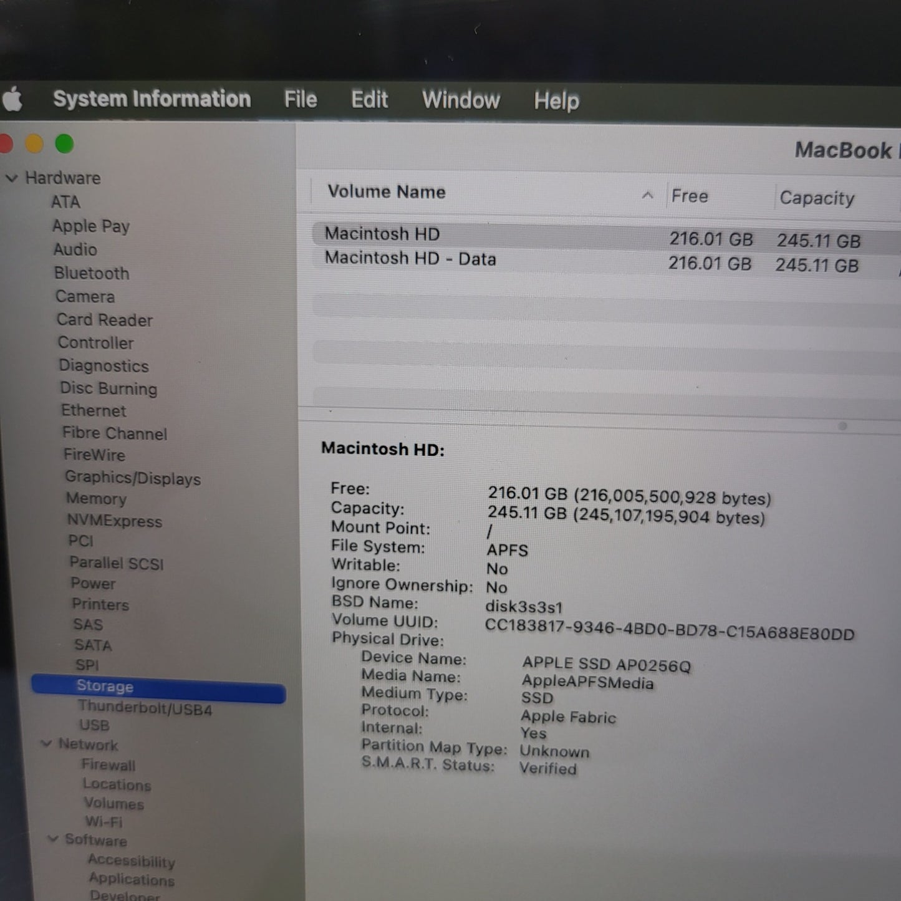Select the Hardware section header
Screen dimensions: 901x901
point(63,178)
